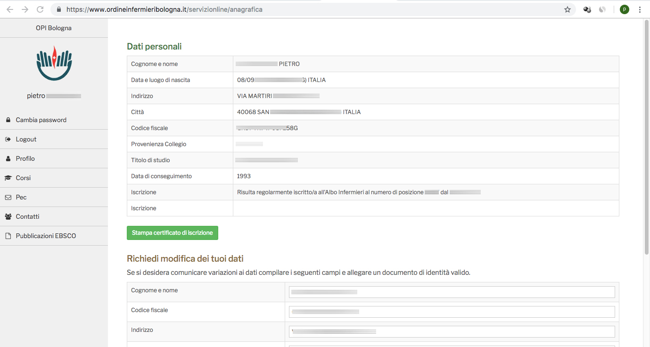650x347 pixels.
Task: Click the Codice fiscale input field
Action: pos(452,312)
